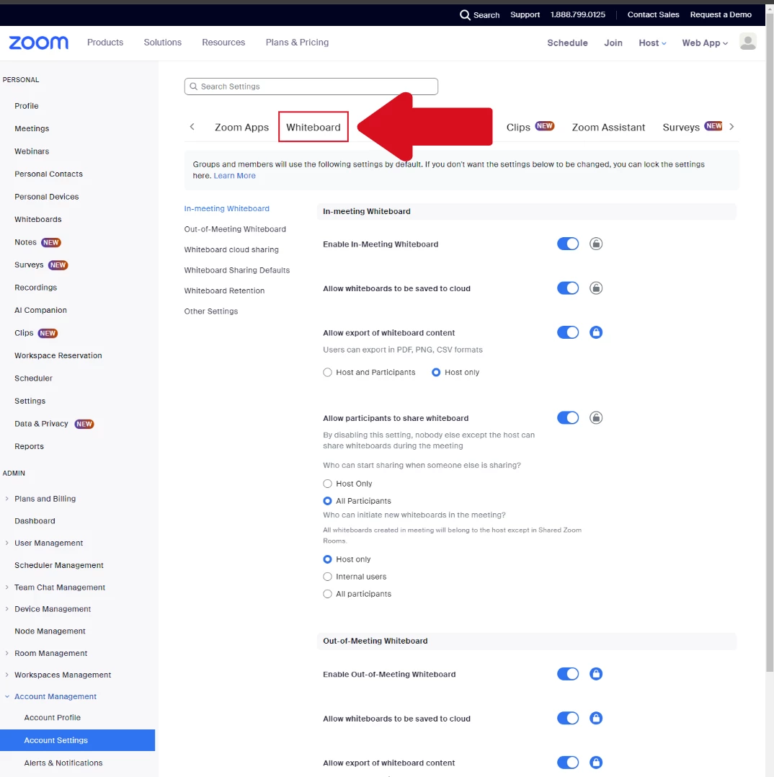Click the Search Settings input field
The image size is (774, 777).
click(x=311, y=86)
